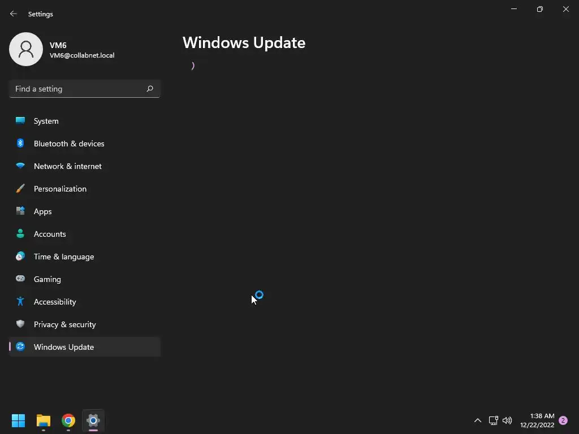Click the System monitor icon
The image size is (579, 434).
point(20,120)
